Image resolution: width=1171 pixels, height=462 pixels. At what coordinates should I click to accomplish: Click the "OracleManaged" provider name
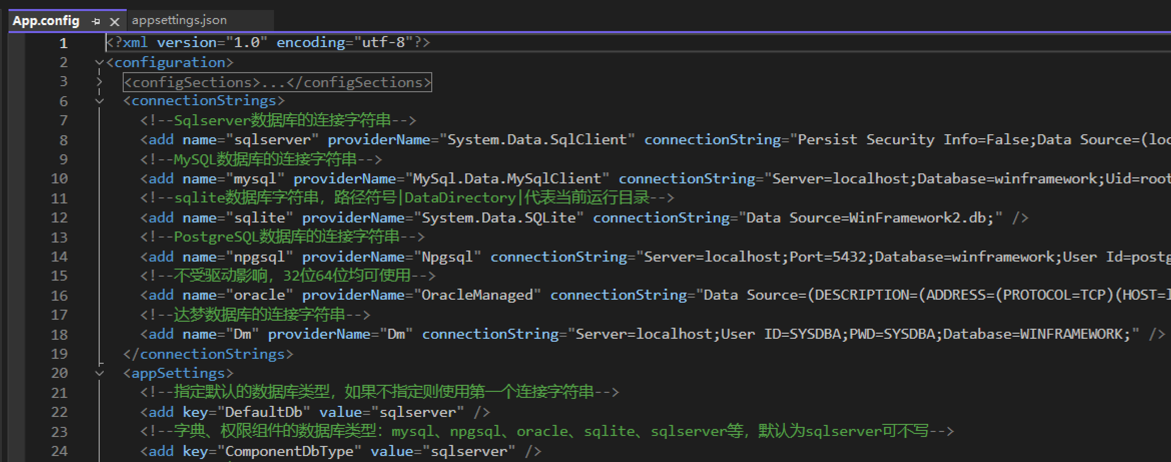coord(477,295)
